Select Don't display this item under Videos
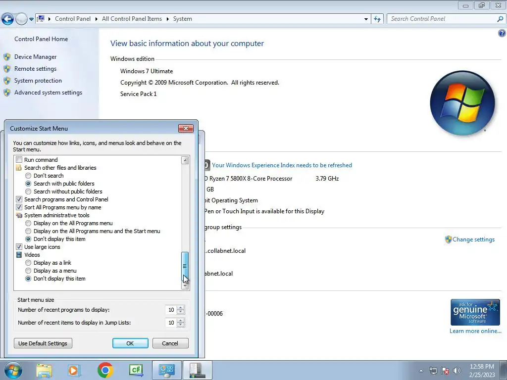 [28, 279]
